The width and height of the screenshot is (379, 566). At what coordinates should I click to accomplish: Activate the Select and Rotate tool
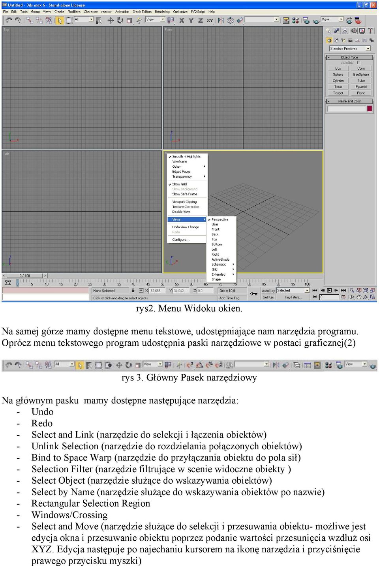(x=120, y=20)
